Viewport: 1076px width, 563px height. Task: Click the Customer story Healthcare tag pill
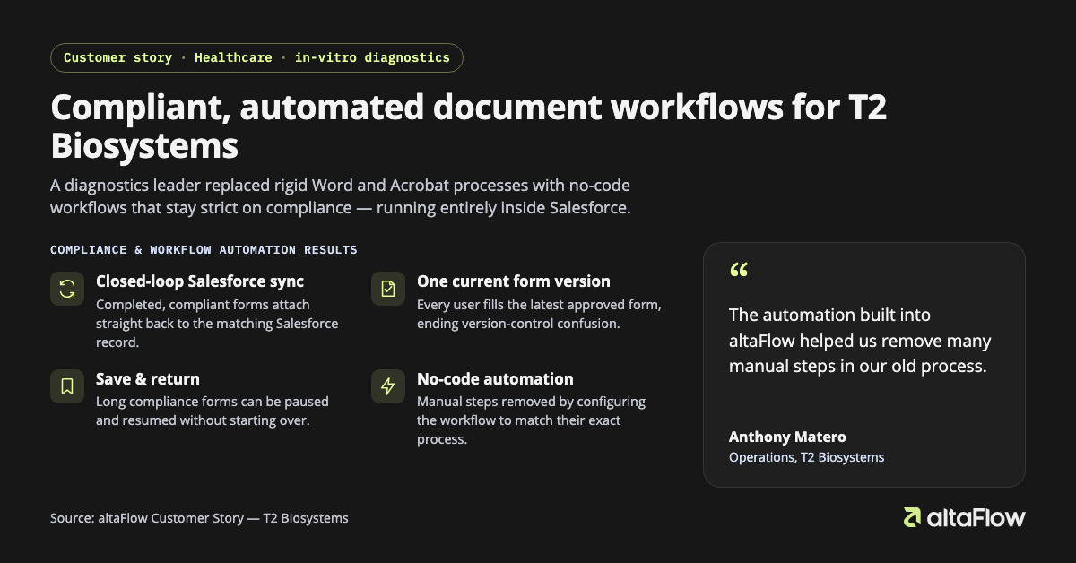256,57
